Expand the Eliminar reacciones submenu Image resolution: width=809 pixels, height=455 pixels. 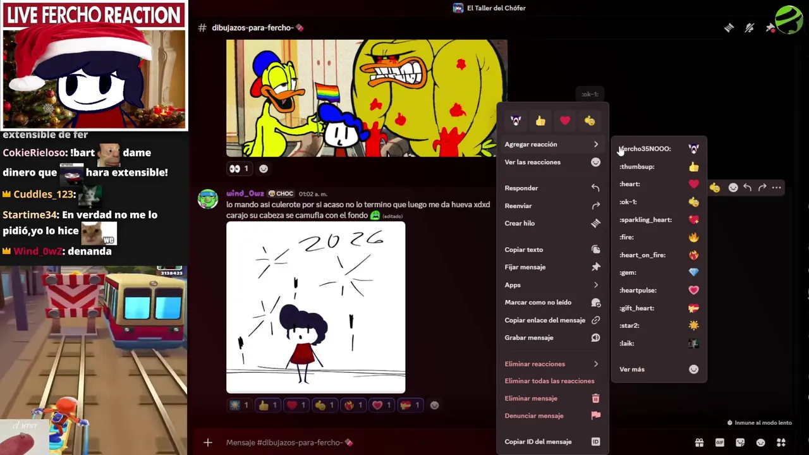click(552, 364)
